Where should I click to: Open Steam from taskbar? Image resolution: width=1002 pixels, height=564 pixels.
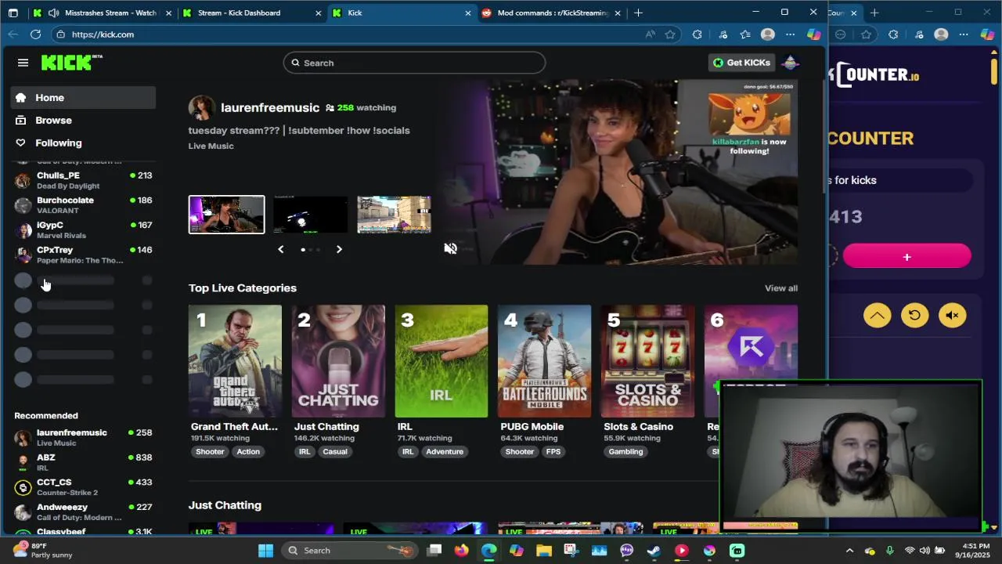[x=654, y=551]
